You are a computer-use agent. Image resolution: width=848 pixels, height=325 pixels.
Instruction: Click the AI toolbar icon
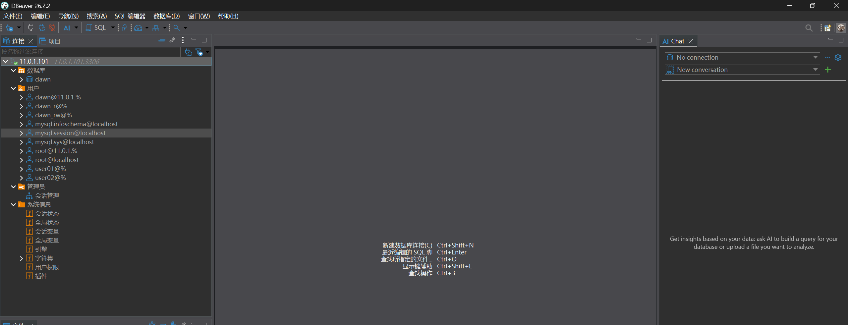coord(67,28)
